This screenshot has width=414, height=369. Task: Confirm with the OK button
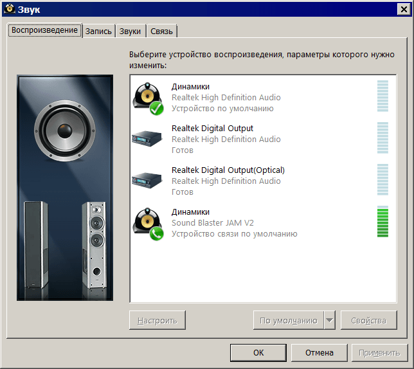click(x=258, y=353)
